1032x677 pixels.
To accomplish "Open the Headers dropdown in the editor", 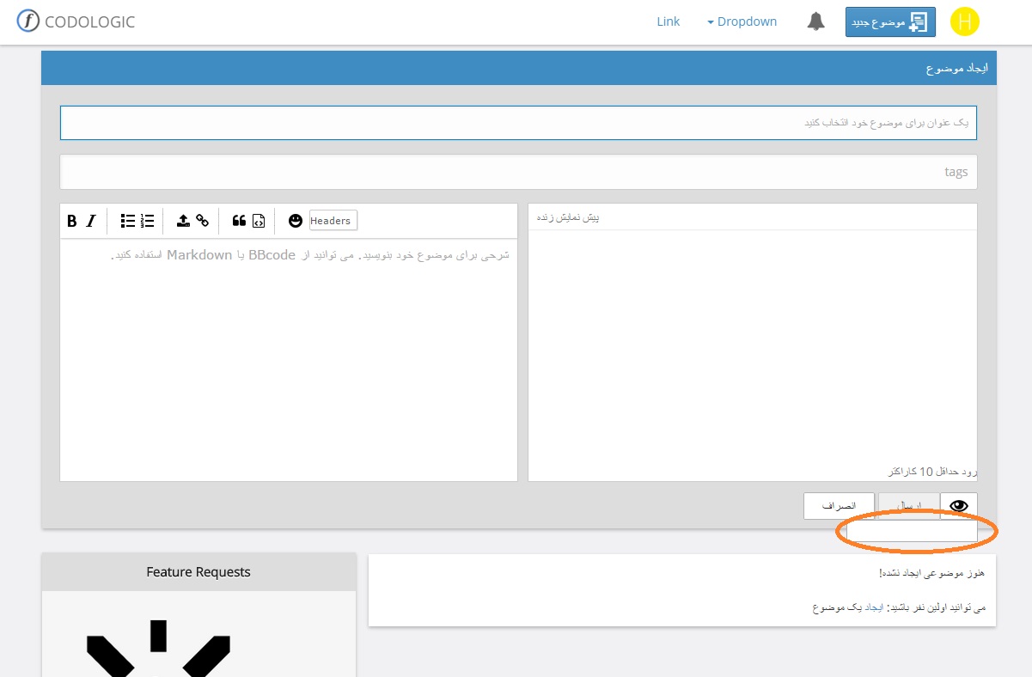I will (x=333, y=221).
